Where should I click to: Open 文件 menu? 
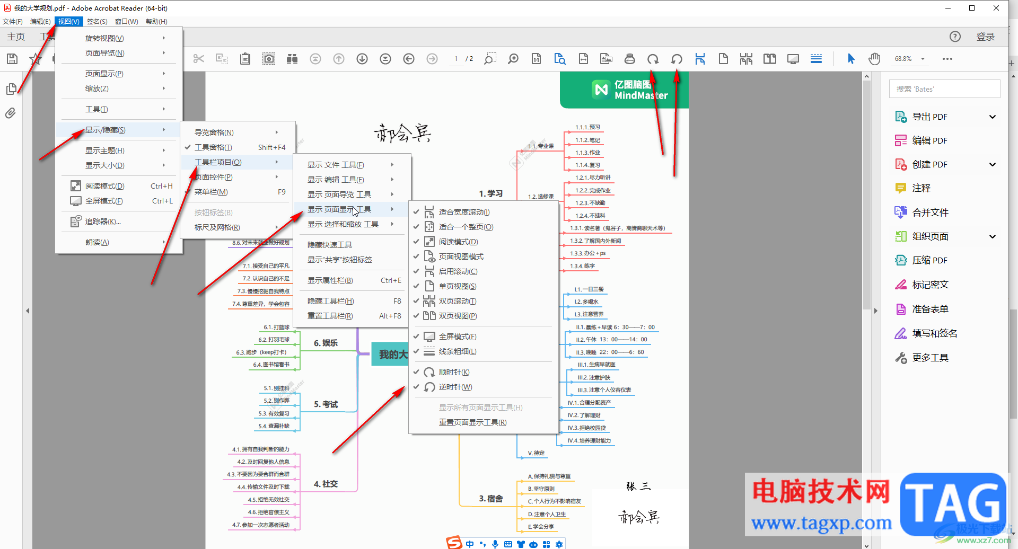(13, 22)
